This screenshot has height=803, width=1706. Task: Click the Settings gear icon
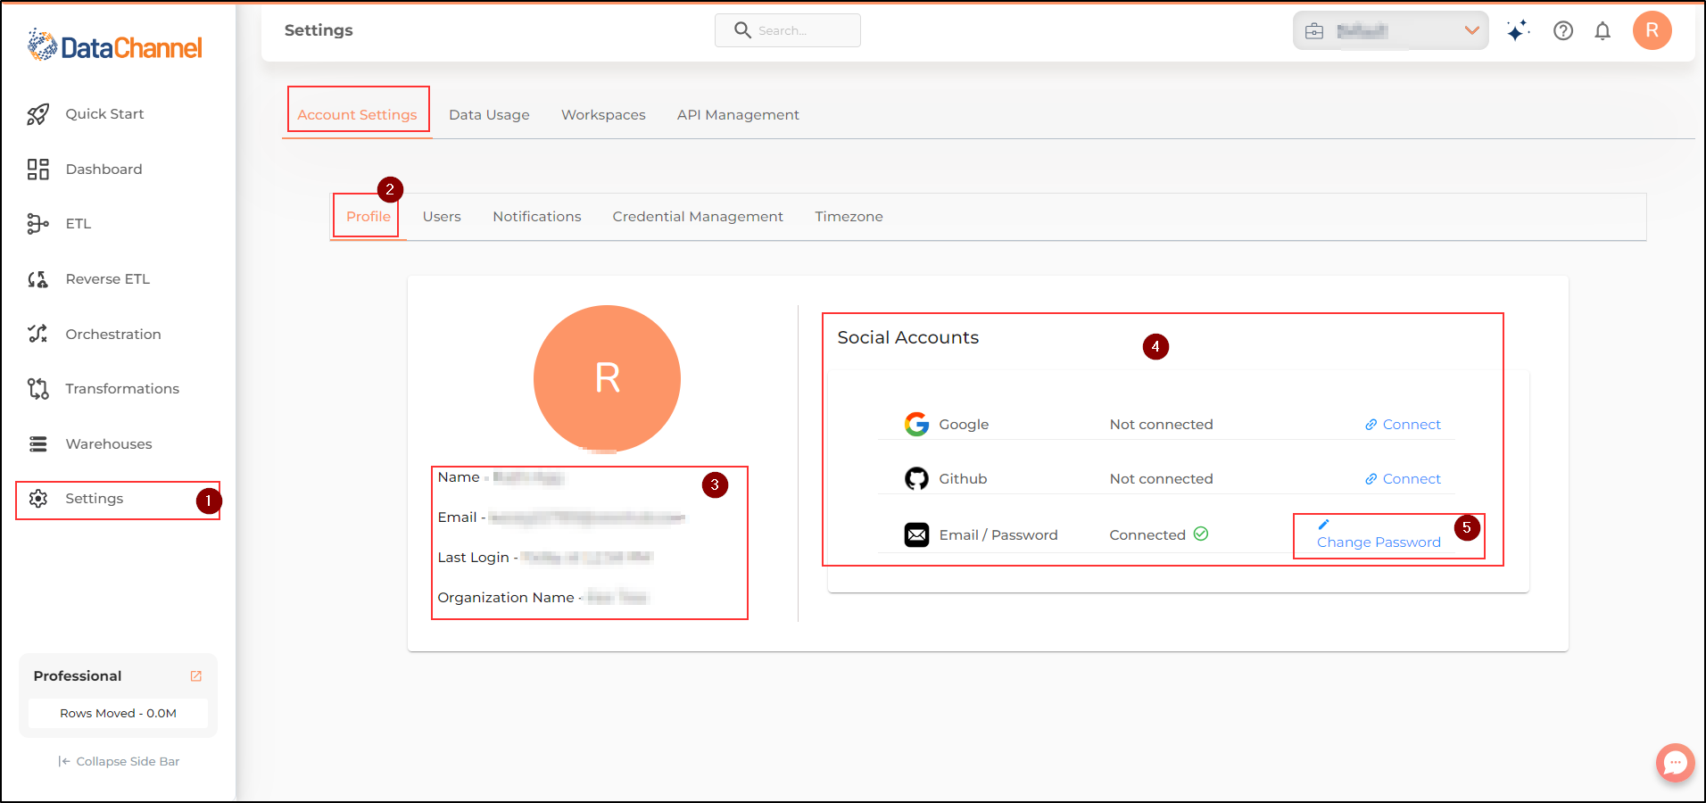[38, 499]
